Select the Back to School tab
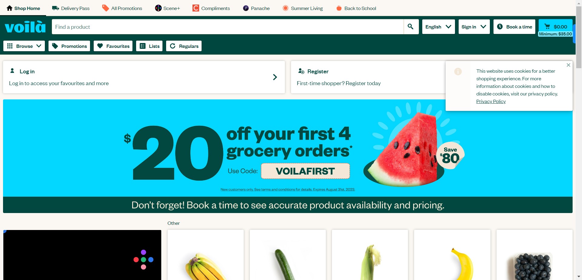 (x=356, y=8)
